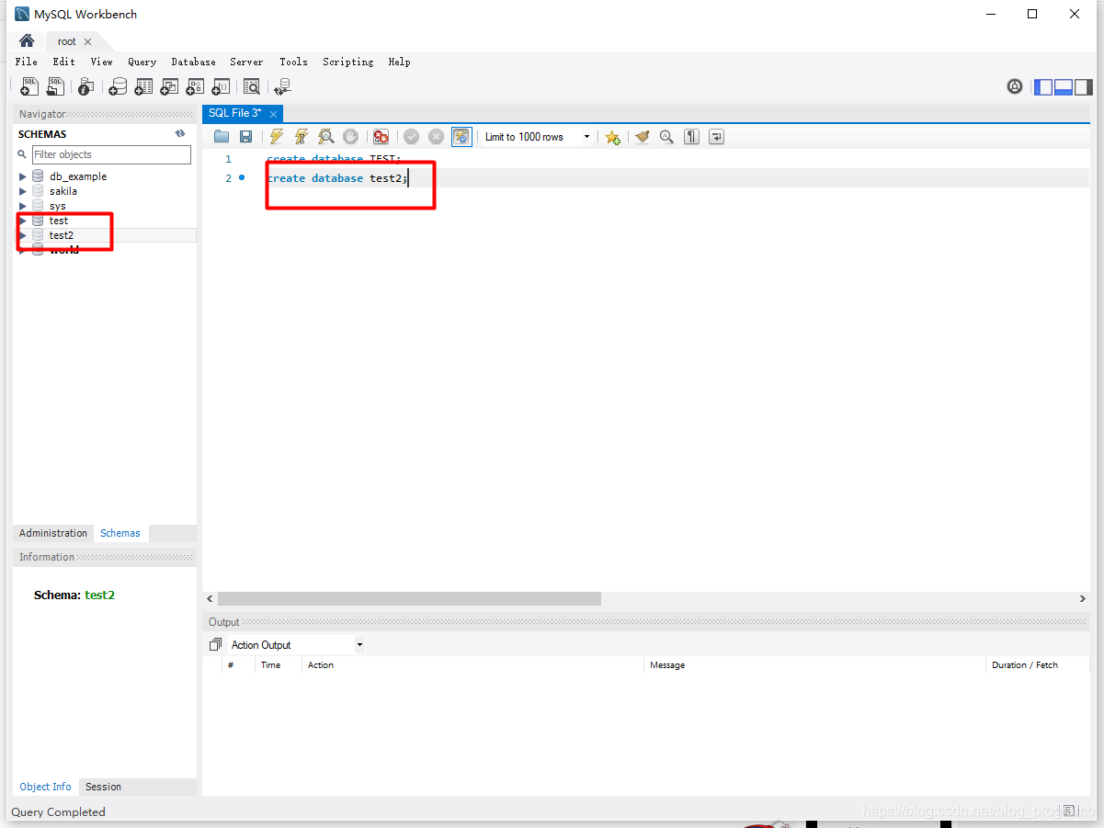
Task: Toggle the right sidebar panel visibility
Action: (1084, 87)
